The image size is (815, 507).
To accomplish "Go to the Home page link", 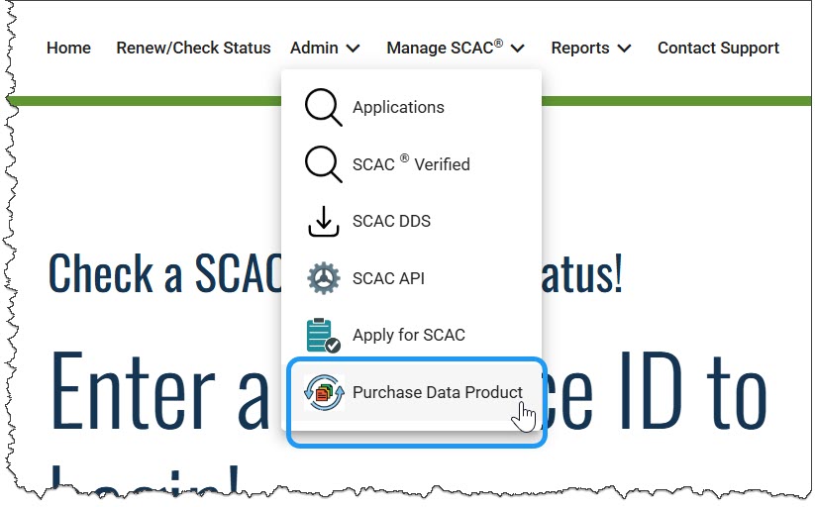I will (68, 49).
